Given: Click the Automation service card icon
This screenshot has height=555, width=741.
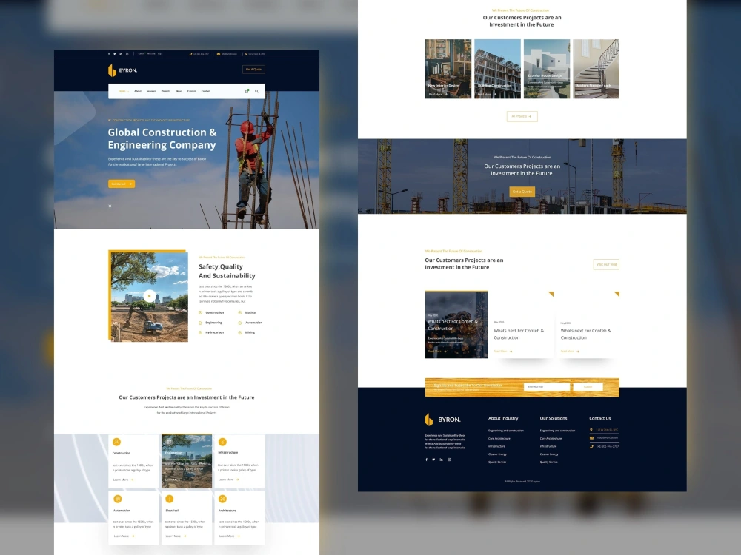Looking at the screenshot, I should 117,499.
